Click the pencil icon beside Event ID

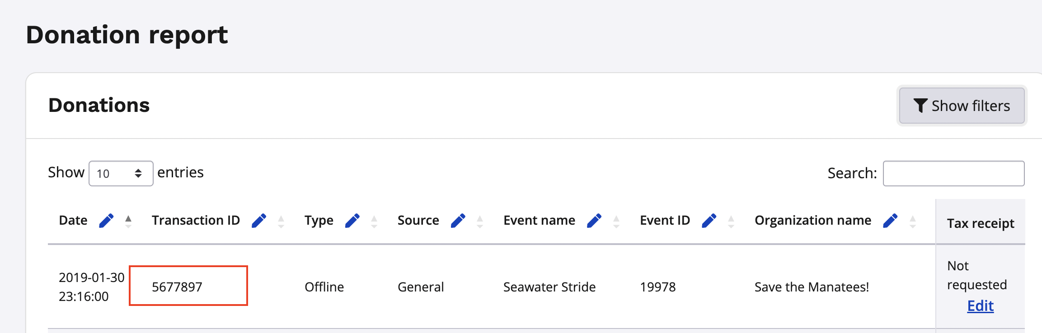709,221
